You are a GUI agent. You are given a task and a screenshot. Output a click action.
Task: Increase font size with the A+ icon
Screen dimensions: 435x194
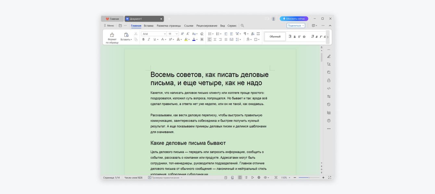182,34
